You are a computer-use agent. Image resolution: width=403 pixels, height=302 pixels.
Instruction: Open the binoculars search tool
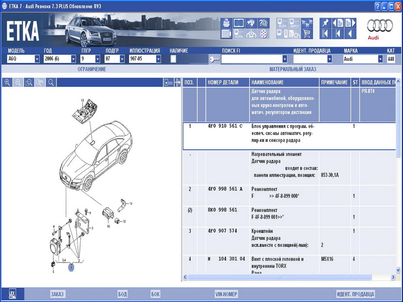[251, 23]
